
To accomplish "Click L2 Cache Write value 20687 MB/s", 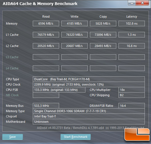I will [x=75, y=46].
